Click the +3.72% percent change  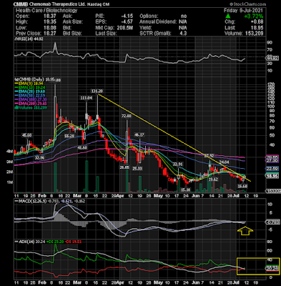(254, 16)
